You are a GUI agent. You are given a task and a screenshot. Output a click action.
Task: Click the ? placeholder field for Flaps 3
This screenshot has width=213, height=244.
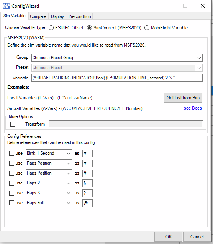click(87, 193)
